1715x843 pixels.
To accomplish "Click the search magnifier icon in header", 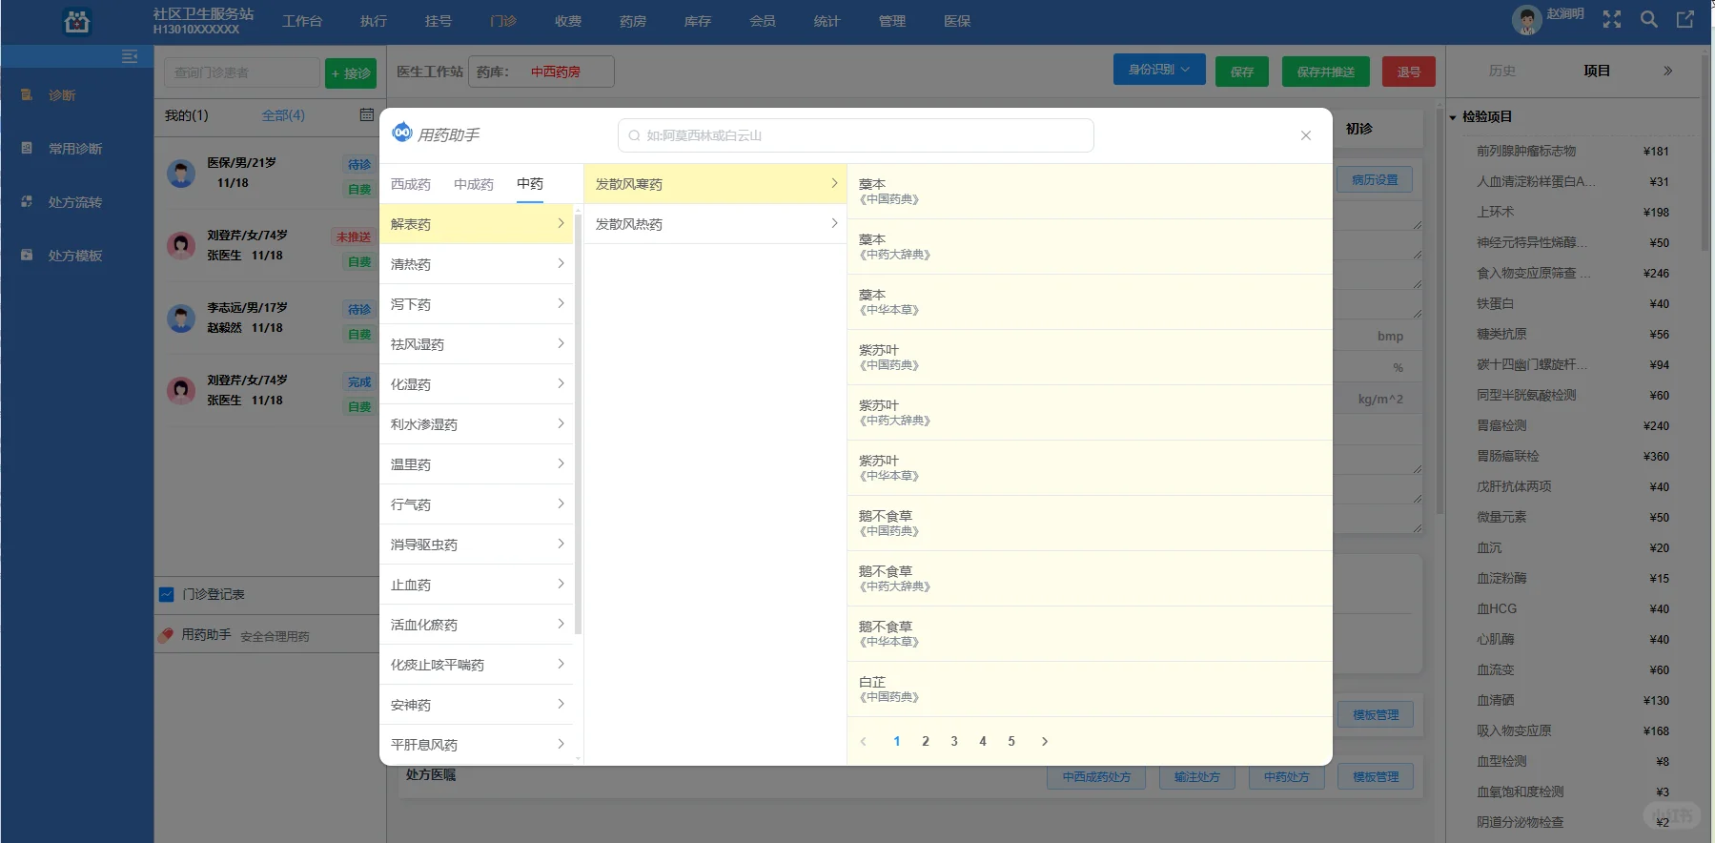I will [x=1648, y=19].
